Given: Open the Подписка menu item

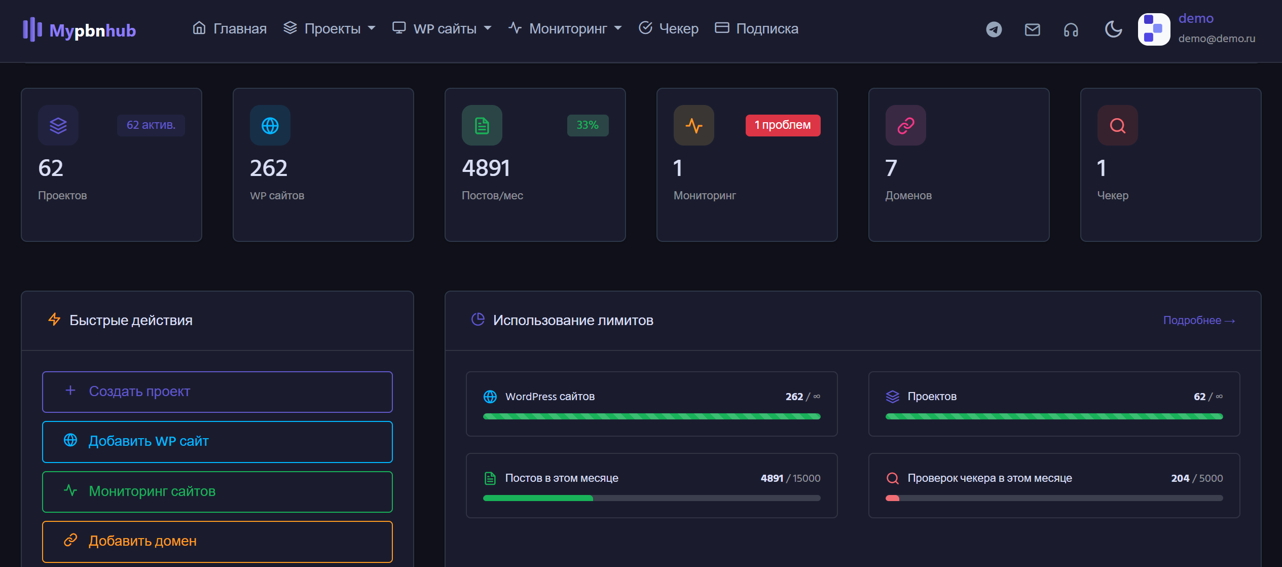Looking at the screenshot, I should [756, 29].
